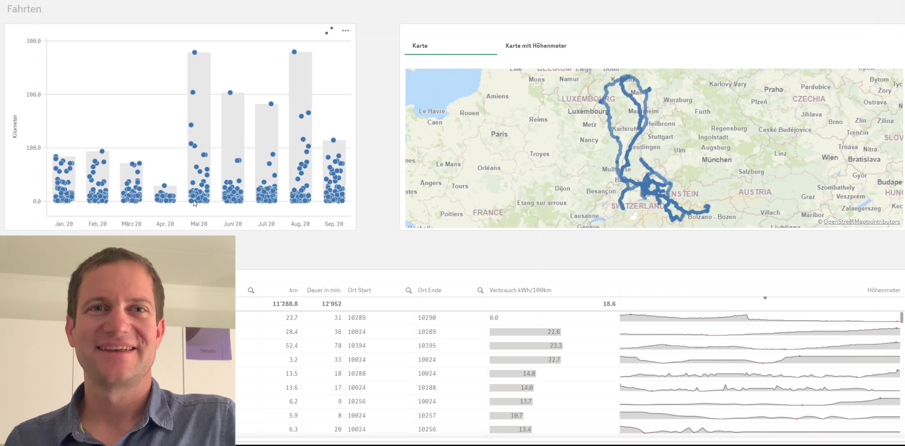The width and height of the screenshot is (905, 446).
Task: Click the sort arrow below the Höhenmeter header
Action: pyautogui.click(x=765, y=298)
